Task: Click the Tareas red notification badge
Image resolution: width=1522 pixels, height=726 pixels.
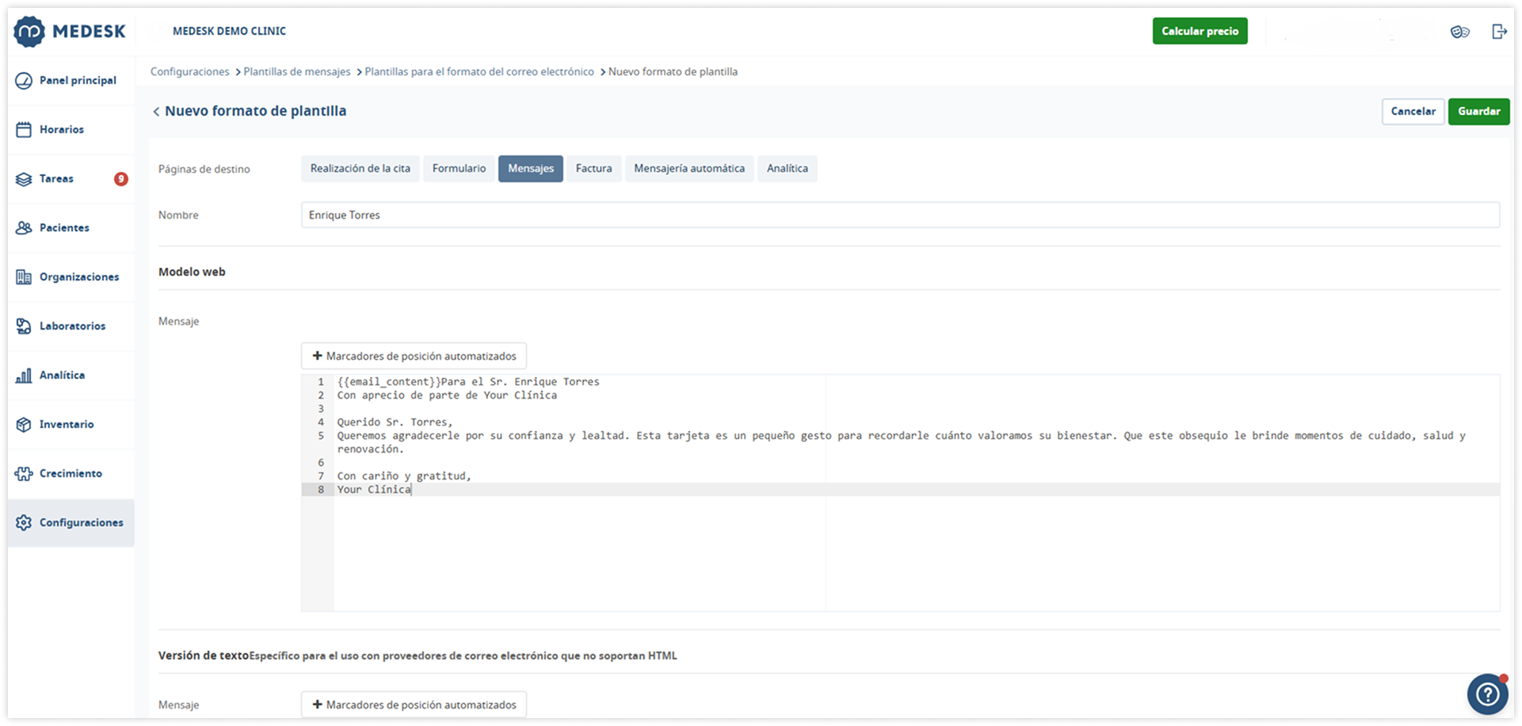Action: (120, 178)
